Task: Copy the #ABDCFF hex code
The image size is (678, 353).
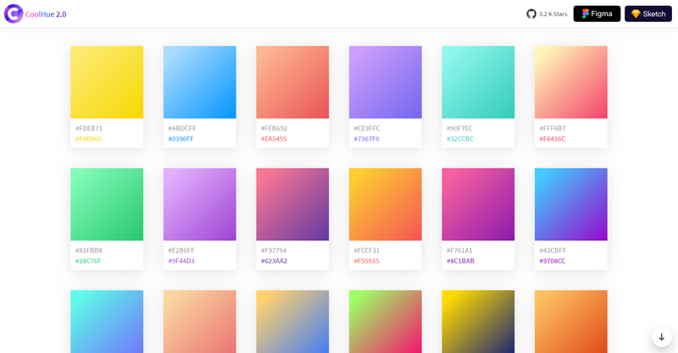Action: point(182,129)
